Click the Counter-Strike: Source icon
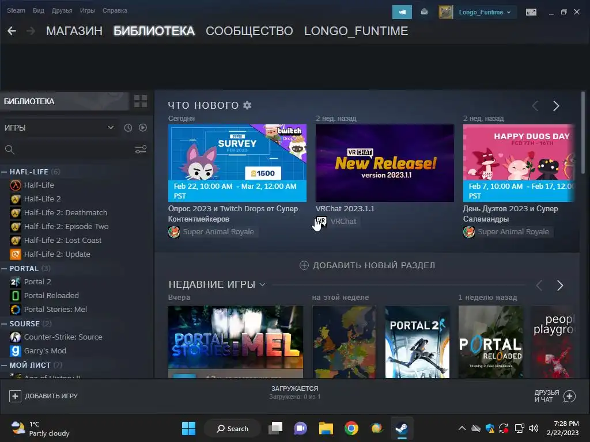Image resolution: width=590 pixels, height=442 pixels. click(16, 337)
